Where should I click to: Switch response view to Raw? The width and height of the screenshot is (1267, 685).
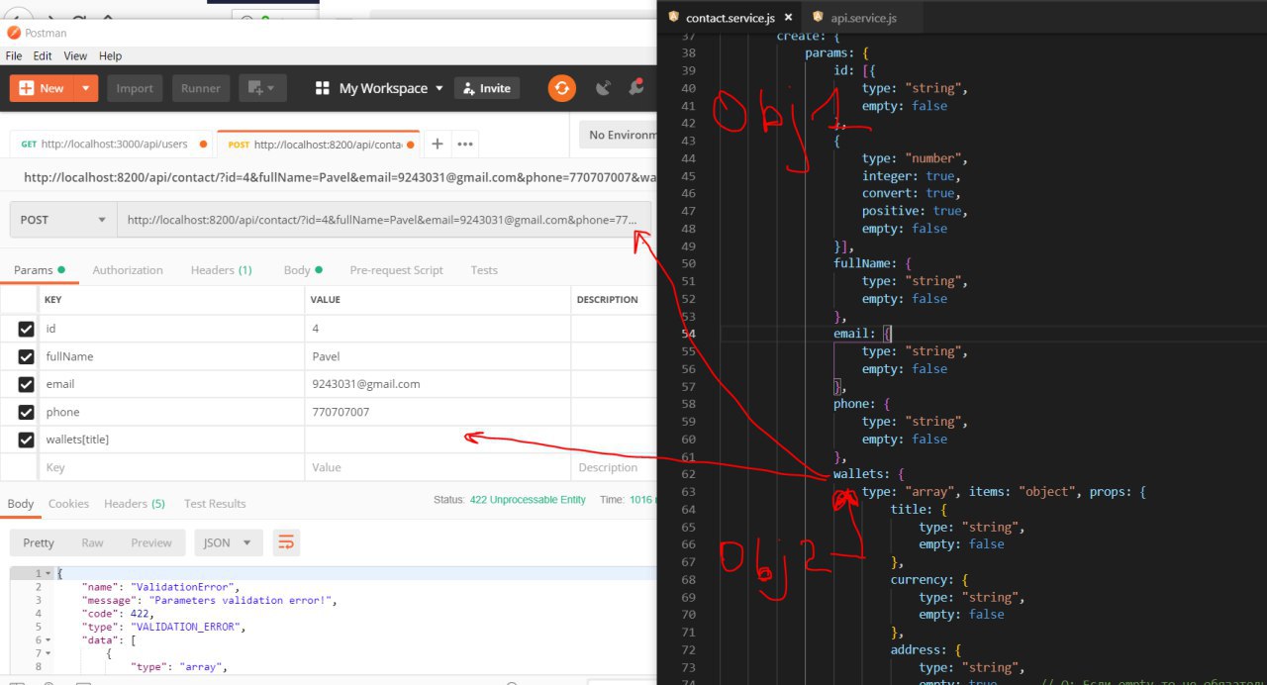click(92, 542)
